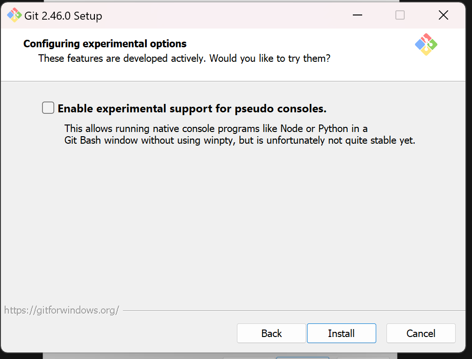Screen dimensions: 472x359
Task: Click the leftmost background button under the Back button
Action: [249, 358]
